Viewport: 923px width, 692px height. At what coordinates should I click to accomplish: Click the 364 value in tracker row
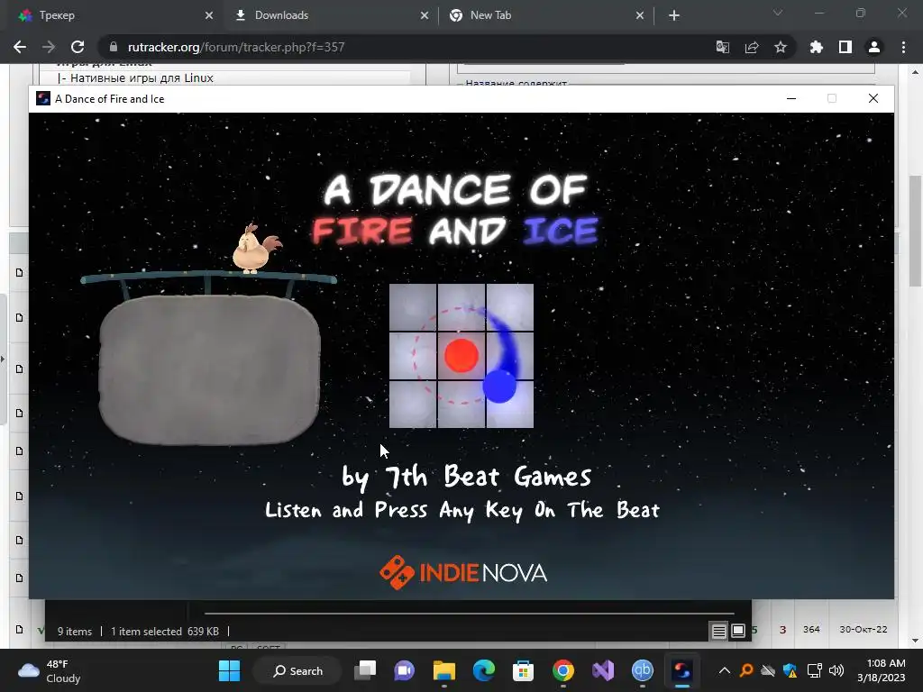tap(811, 629)
